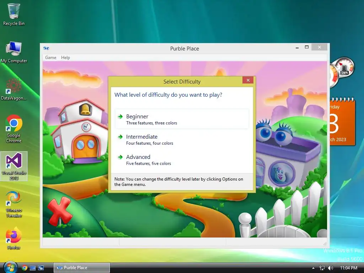Screen dimensions: 364x273
Task: Open the volume speaker icon in tray
Action: click(x=330, y=268)
